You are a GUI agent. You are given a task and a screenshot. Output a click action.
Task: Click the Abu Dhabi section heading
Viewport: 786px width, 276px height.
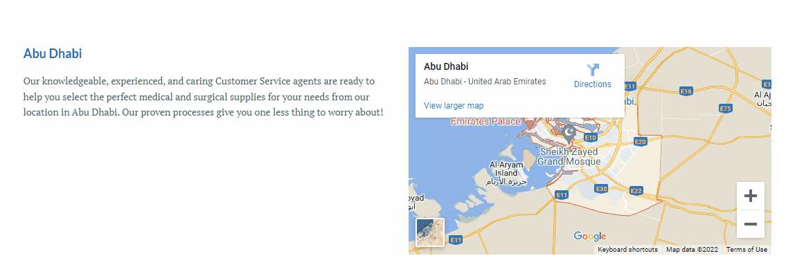pyautogui.click(x=53, y=53)
